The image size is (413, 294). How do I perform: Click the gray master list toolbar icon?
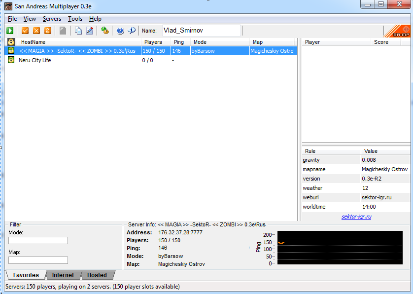click(63, 31)
